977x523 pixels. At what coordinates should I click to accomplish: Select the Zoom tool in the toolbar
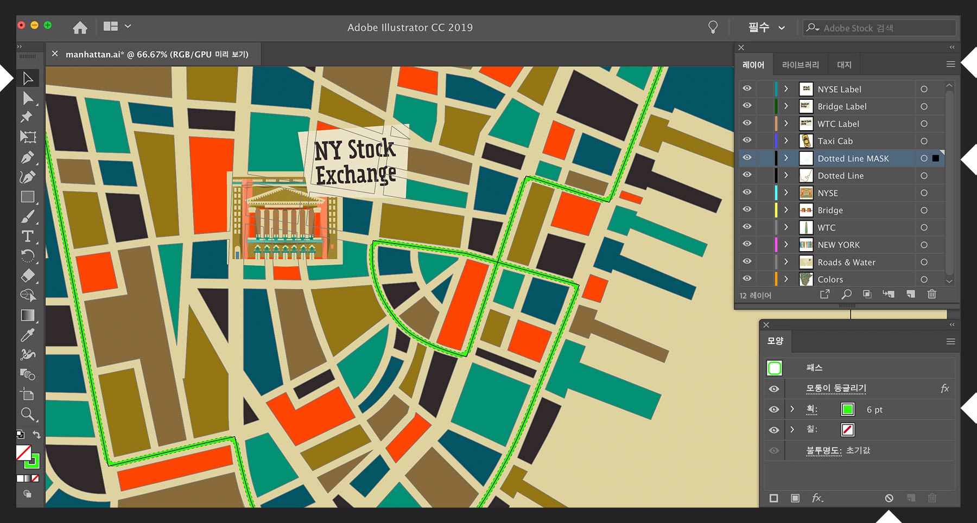tap(27, 414)
